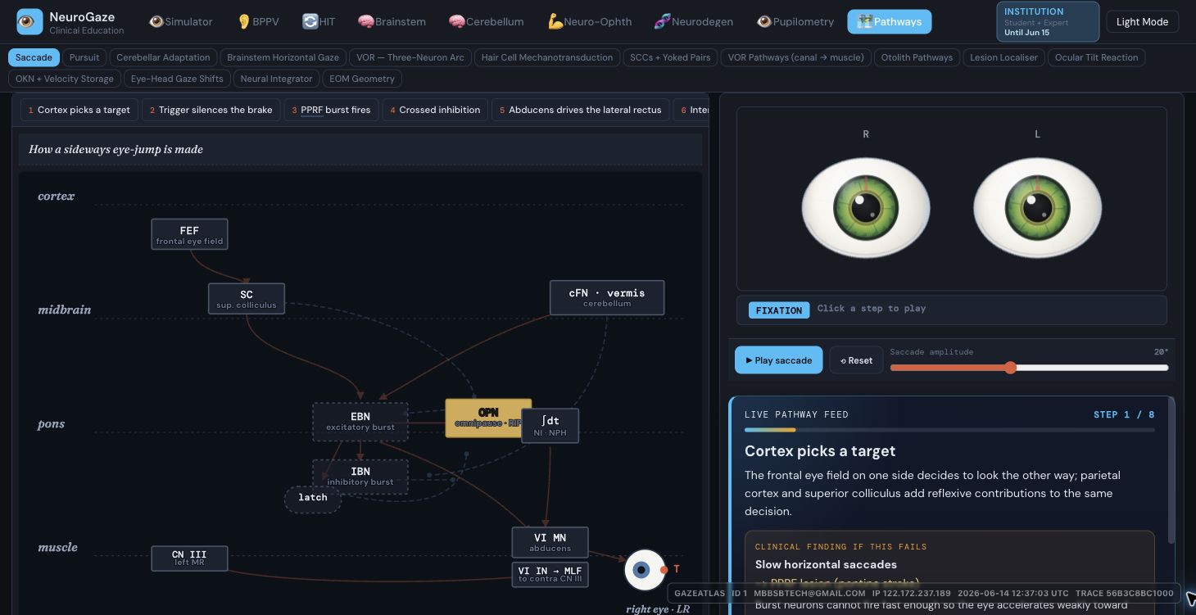
Task: Open Eye-Head Gaze Shifts chip
Action: [x=177, y=79]
